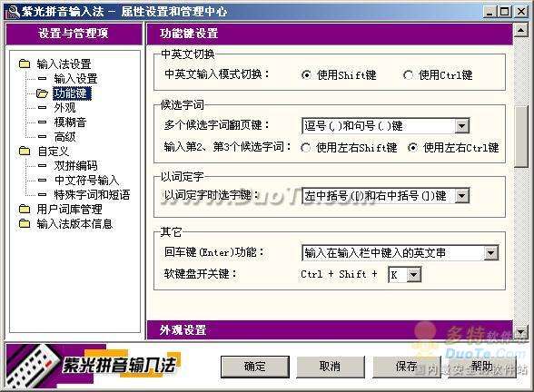Click the open folder icon beside 功能键
534x392 pixels.
tap(42, 93)
